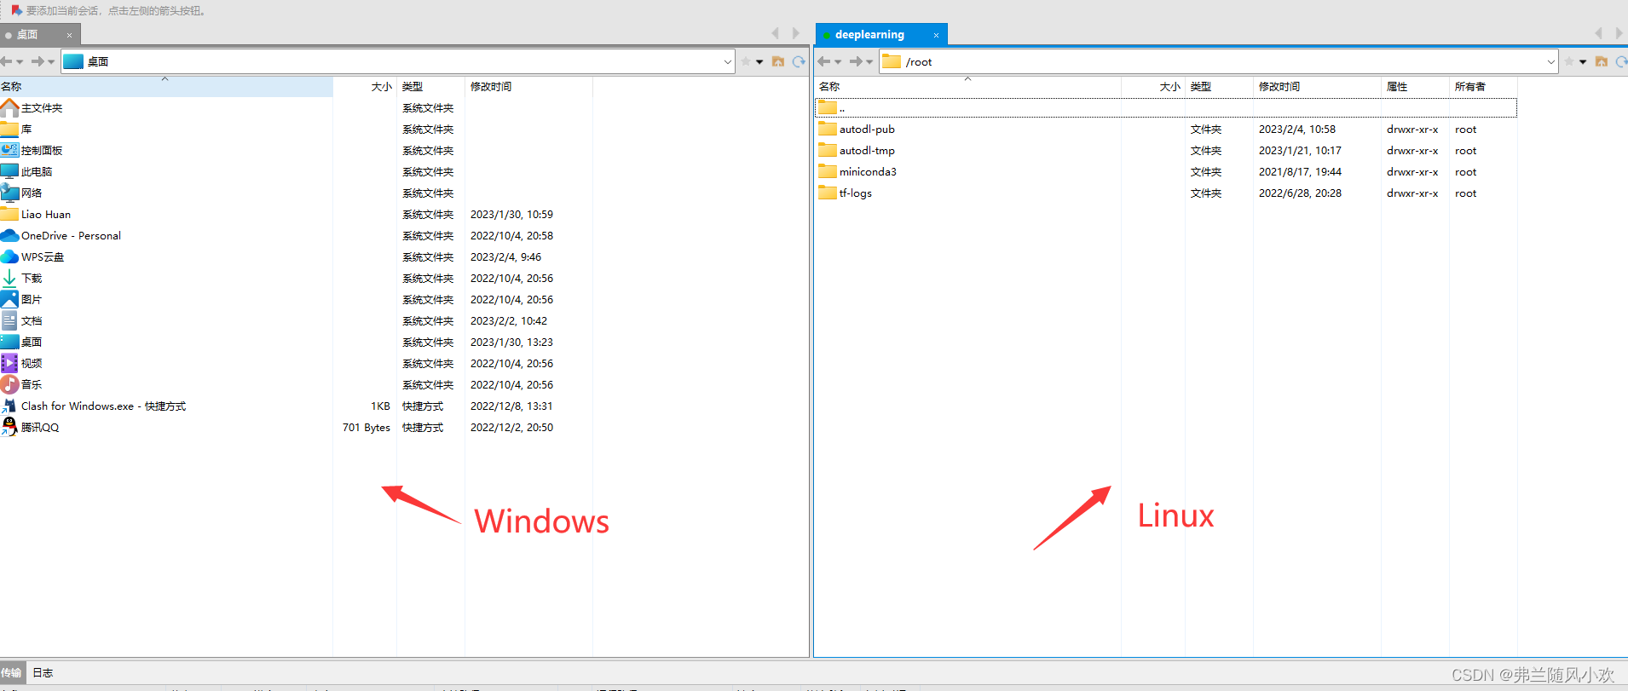Click the 701 Bytes size cell
This screenshot has width=1628, height=691.
367,427
